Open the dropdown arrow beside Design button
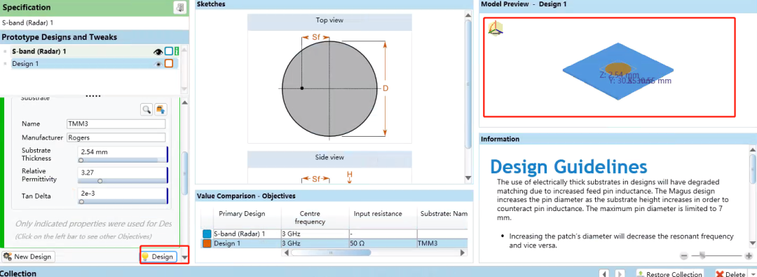Screen dimensions: 757x277 click(x=184, y=257)
